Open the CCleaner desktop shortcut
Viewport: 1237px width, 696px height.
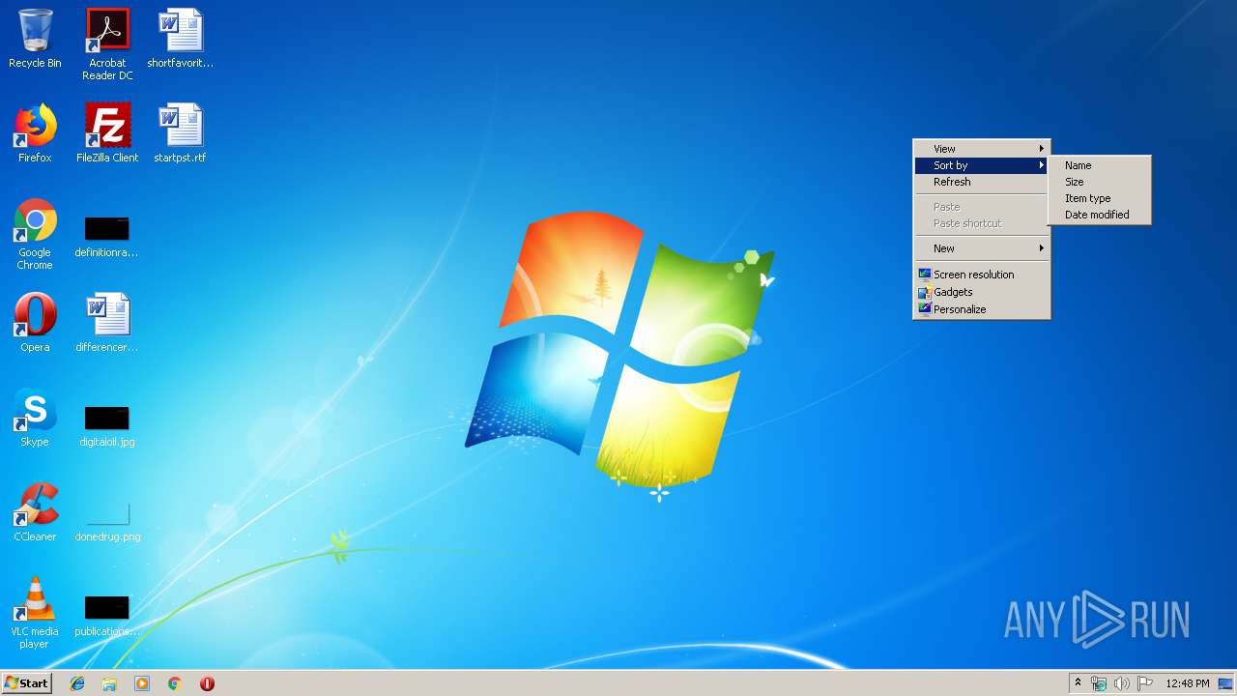tap(35, 512)
